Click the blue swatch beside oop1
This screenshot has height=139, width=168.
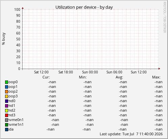tap(6, 87)
